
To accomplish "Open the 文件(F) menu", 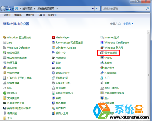I will coord(7,15).
